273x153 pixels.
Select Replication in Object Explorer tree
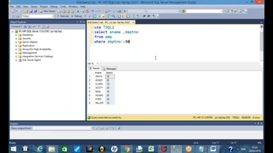(x=29, y=45)
